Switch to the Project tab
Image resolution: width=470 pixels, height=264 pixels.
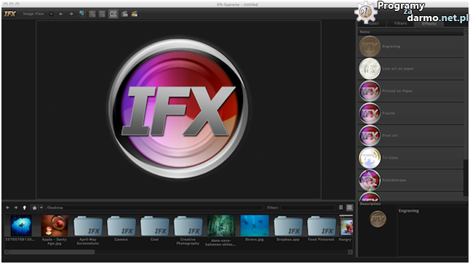[373, 23]
